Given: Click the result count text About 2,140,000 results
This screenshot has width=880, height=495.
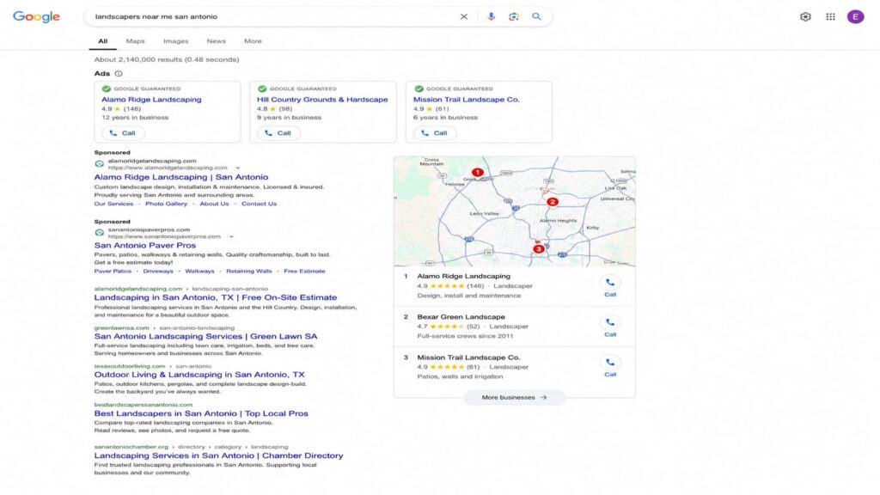Looking at the screenshot, I should coord(167,59).
